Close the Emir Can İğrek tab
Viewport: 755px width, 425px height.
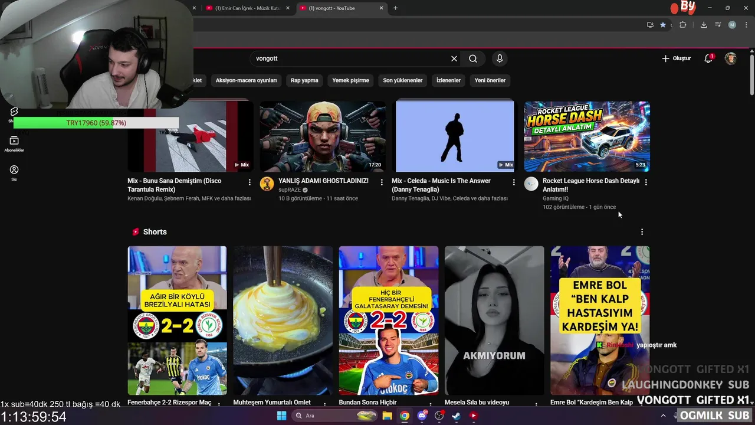(x=288, y=8)
